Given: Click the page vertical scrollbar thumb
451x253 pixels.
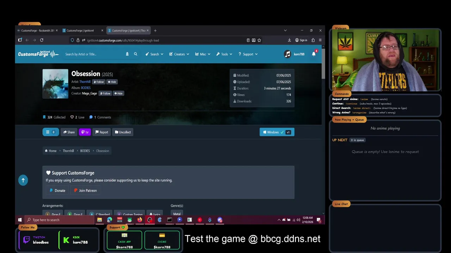Looking at the screenshot, I should (x=323, y=63).
